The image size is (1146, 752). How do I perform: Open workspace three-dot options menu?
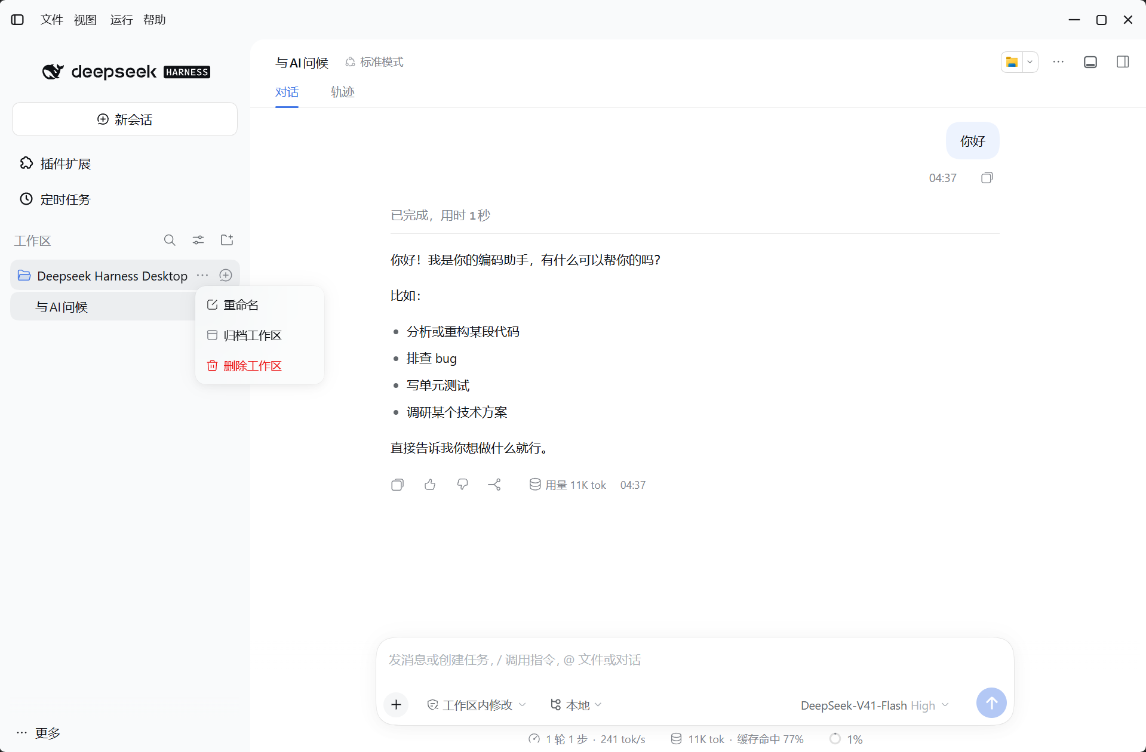(203, 275)
